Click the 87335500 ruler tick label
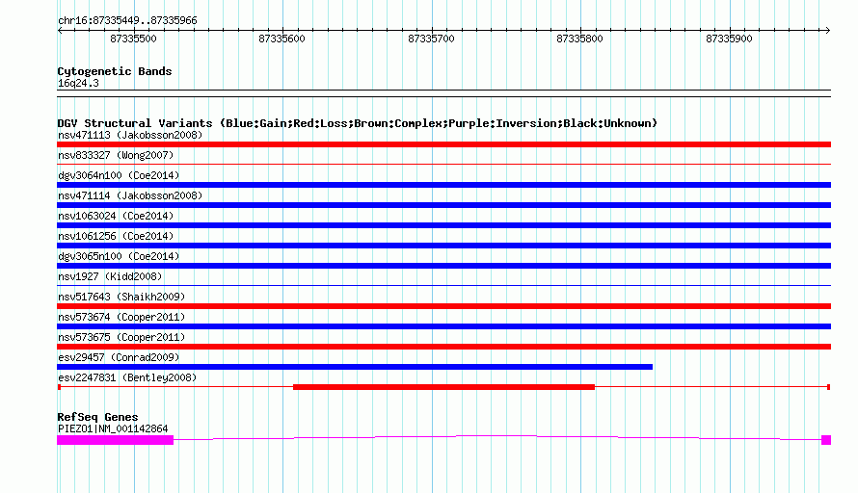This screenshot has height=493, width=858. point(133,39)
